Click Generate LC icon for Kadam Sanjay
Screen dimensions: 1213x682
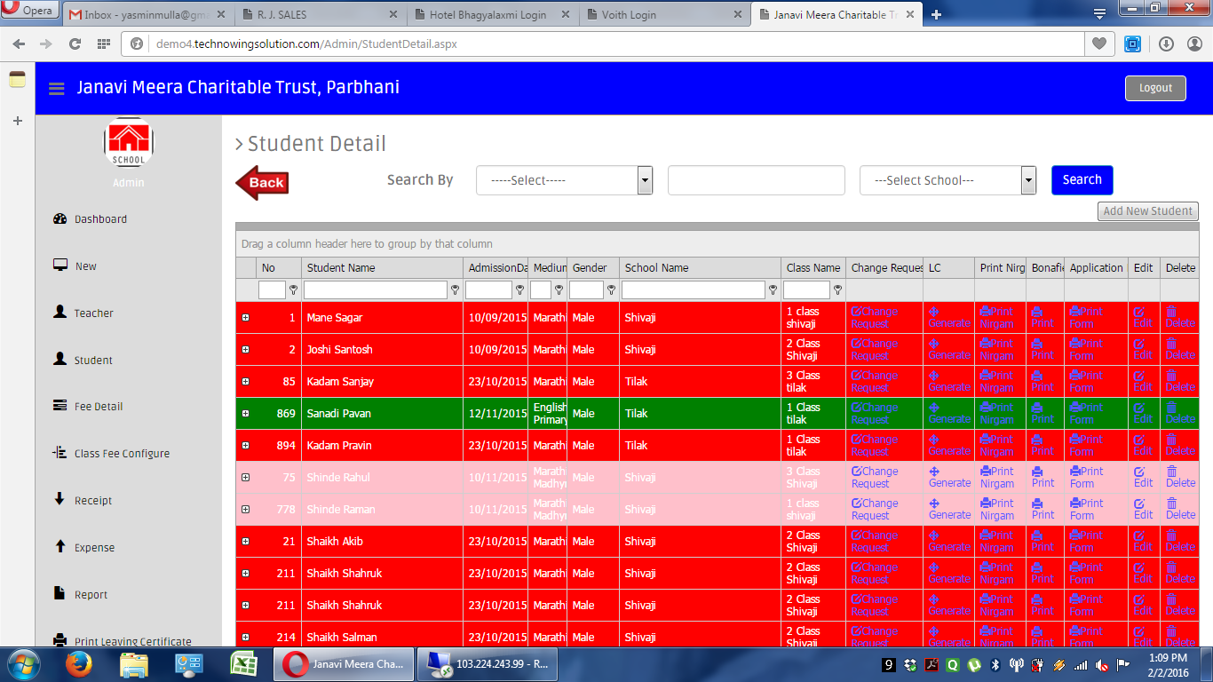click(x=933, y=376)
